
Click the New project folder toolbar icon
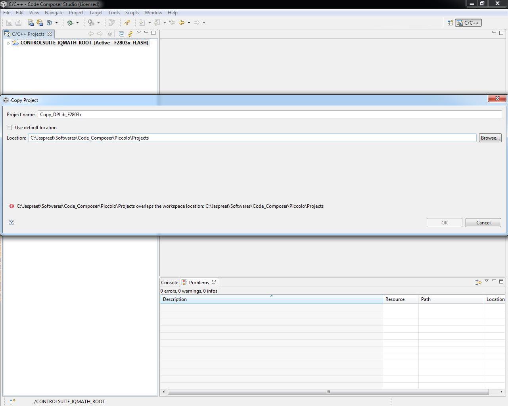pyautogui.click(x=40, y=23)
